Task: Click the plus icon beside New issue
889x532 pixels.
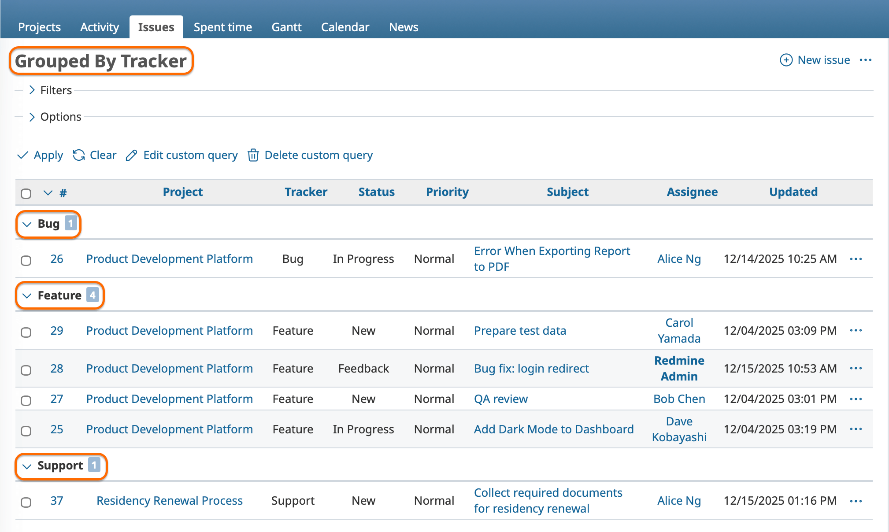Action: [x=786, y=60]
